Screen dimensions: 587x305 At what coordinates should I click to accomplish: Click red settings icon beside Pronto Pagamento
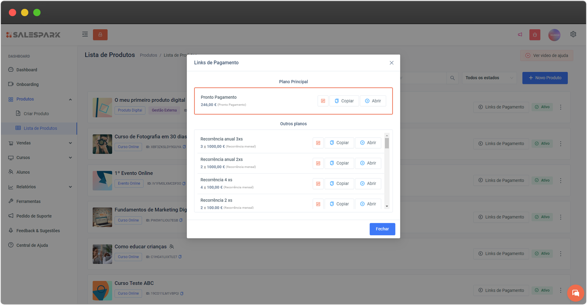pyautogui.click(x=323, y=101)
